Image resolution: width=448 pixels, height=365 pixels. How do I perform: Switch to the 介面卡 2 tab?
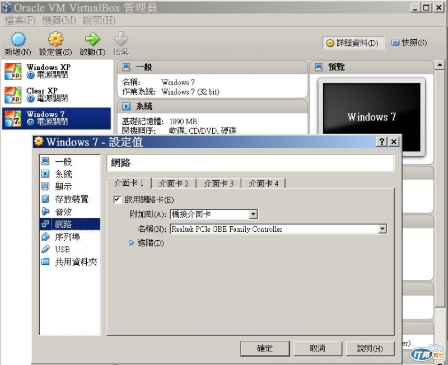tap(174, 184)
